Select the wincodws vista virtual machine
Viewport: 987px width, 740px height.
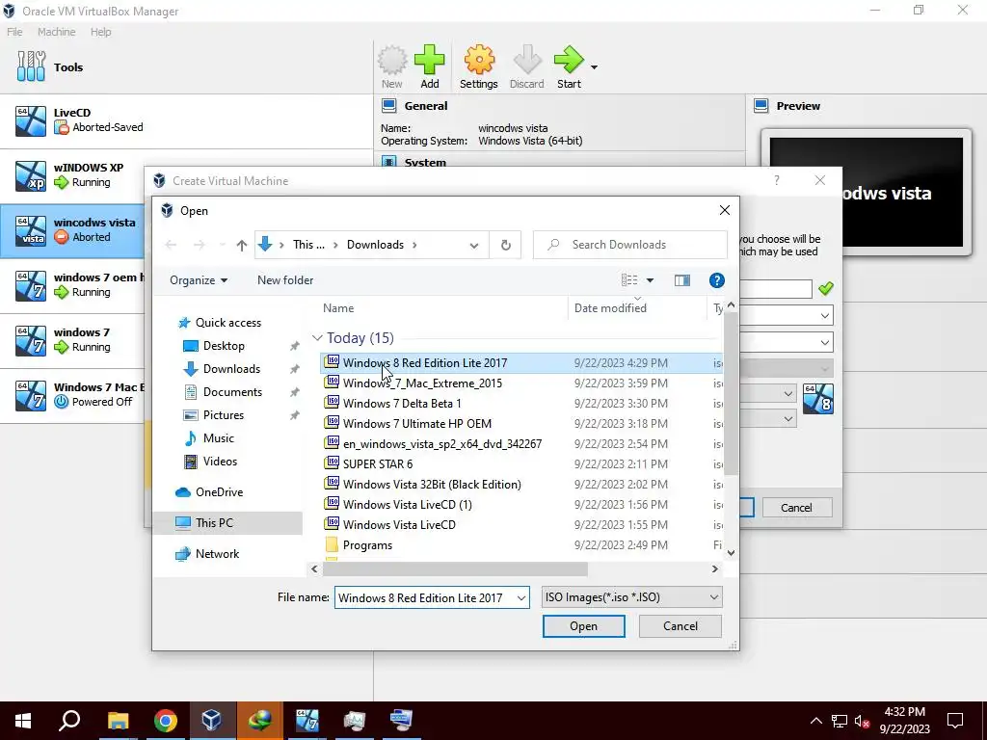[72, 230]
